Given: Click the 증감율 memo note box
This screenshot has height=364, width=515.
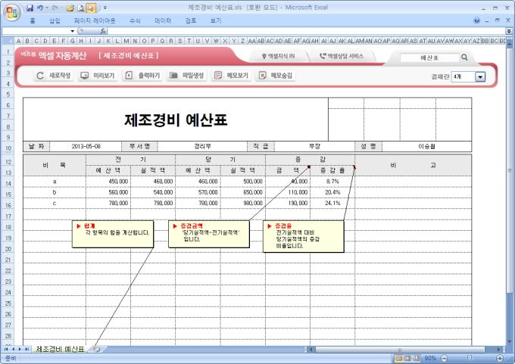Looking at the screenshot, I should click(304, 236).
